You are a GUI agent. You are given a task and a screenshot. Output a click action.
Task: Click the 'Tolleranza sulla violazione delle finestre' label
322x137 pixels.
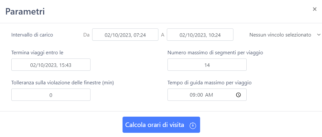pos(63,83)
